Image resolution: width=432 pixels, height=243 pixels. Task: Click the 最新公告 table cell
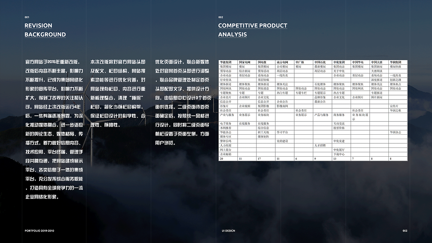pyautogui.click(x=323, y=102)
